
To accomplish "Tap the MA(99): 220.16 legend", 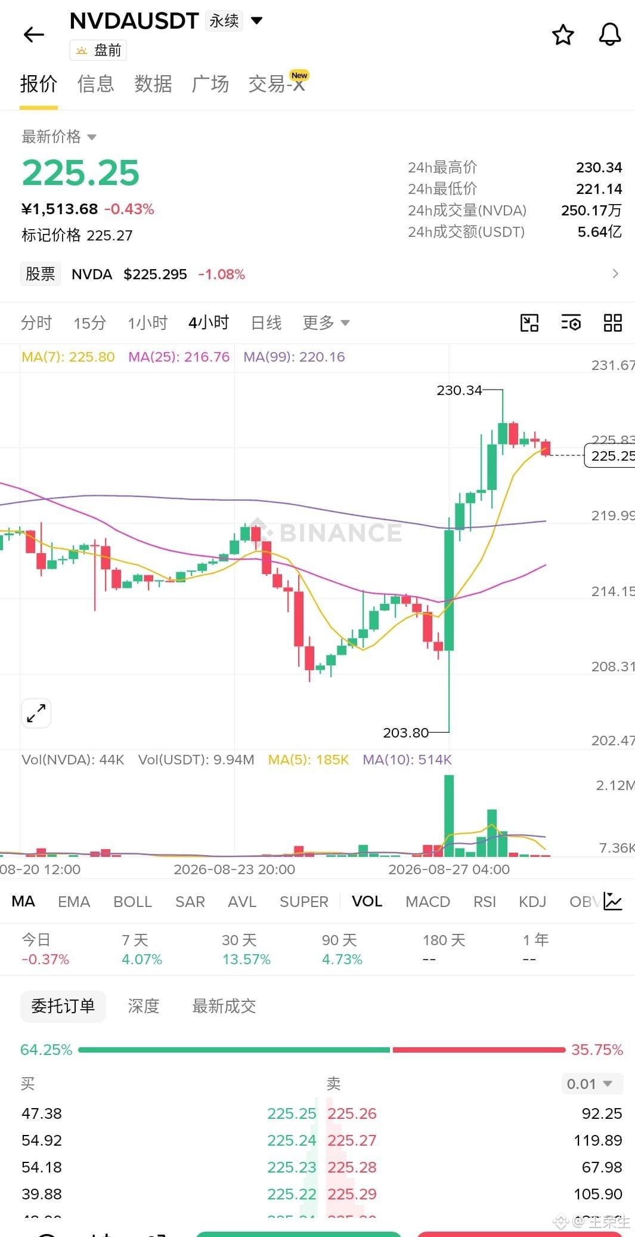I will pos(294,357).
